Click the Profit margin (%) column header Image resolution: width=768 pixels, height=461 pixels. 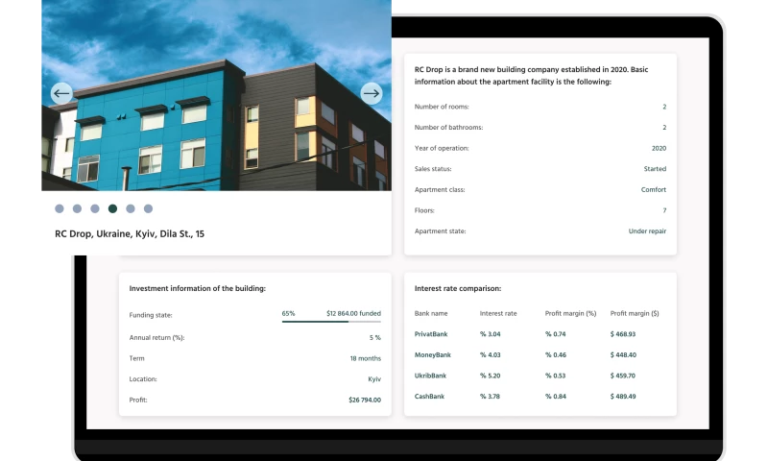(570, 313)
